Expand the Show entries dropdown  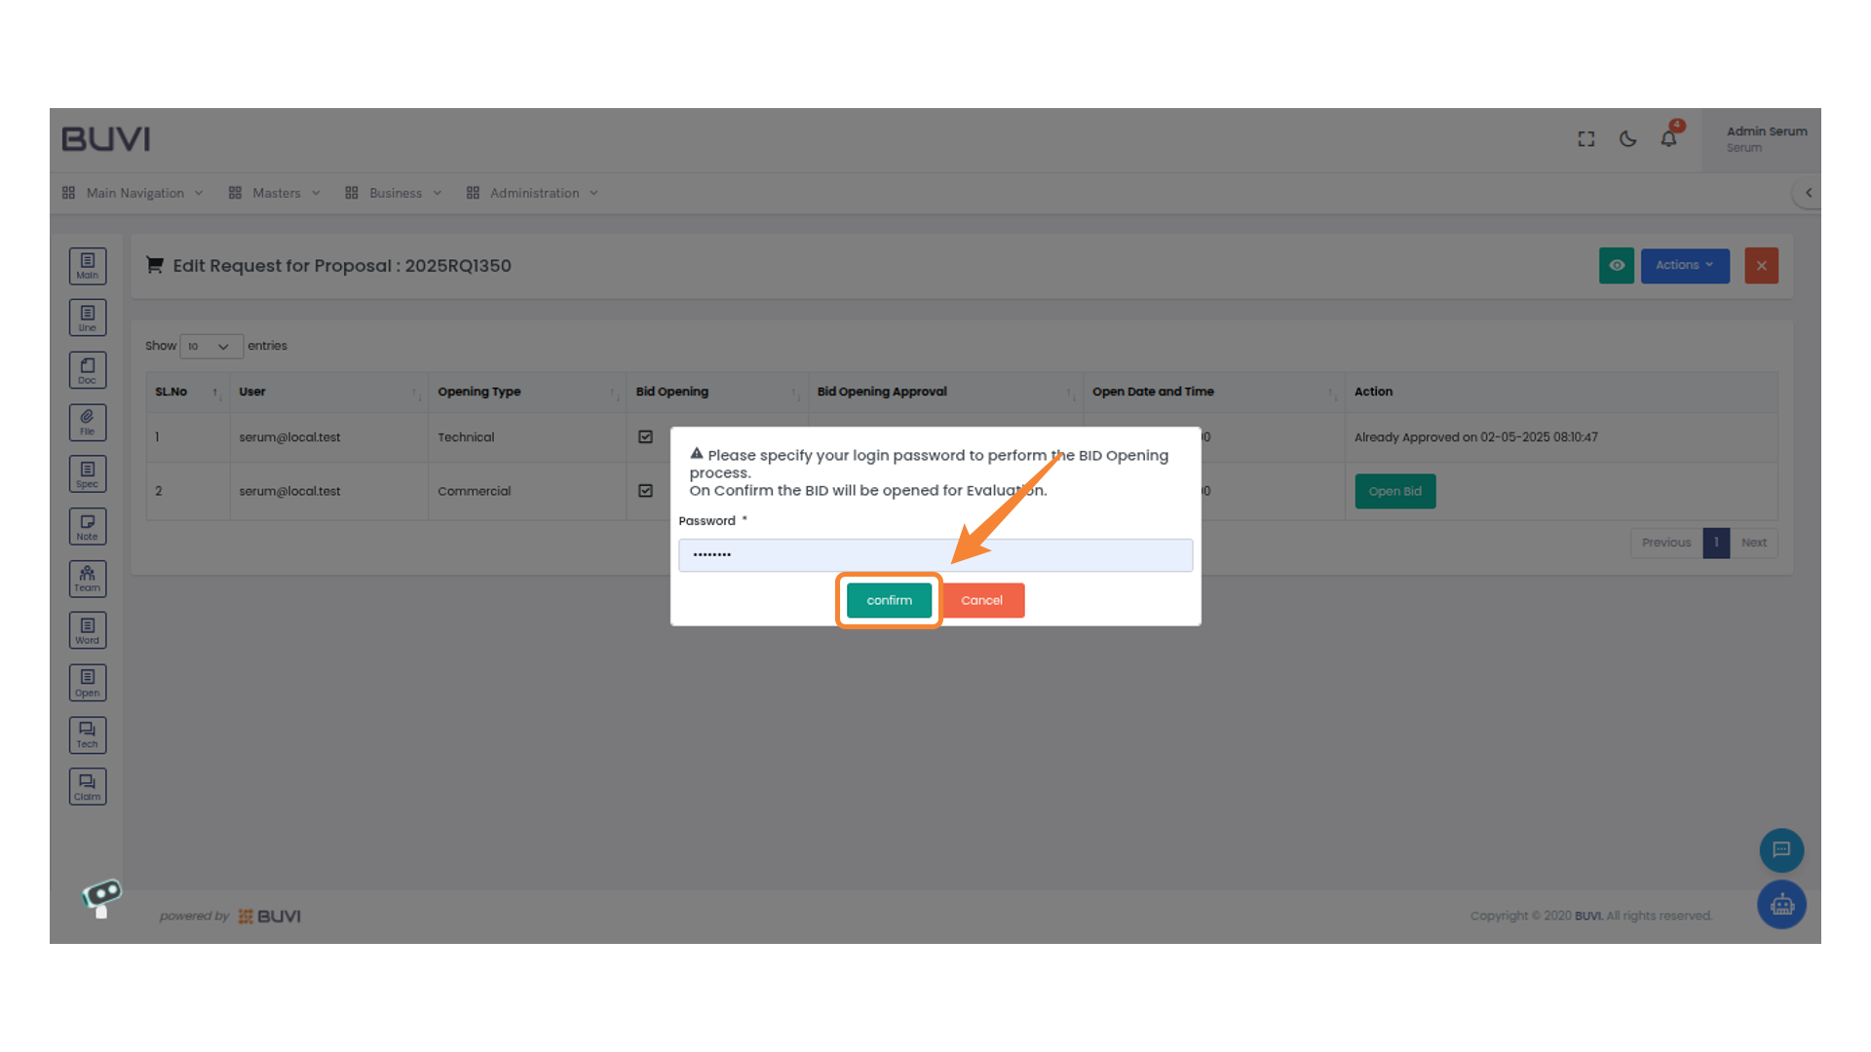[x=210, y=346]
